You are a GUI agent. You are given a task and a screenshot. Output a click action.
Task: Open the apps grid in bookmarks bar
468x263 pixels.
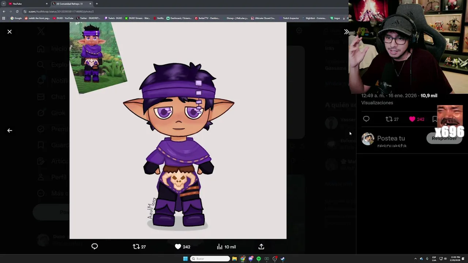(x=4, y=18)
